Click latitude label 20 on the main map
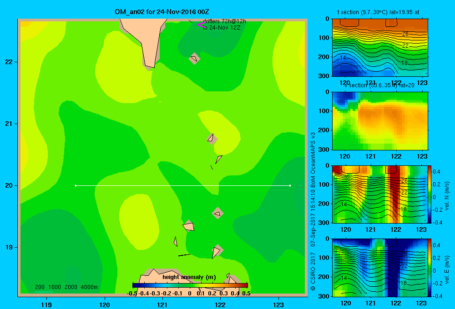The width and height of the screenshot is (455, 309). (x=9, y=185)
